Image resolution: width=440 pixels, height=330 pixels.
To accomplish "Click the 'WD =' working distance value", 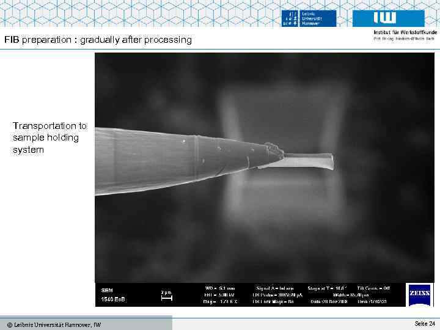I will [x=220, y=288].
